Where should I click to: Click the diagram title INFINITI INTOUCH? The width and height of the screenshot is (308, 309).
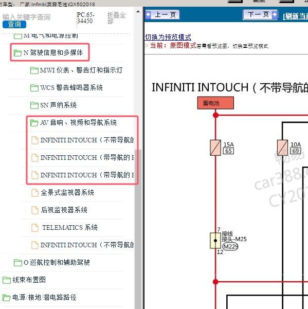pyautogui.click(x=229, y=87)
